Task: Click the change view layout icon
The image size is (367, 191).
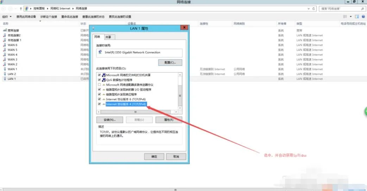Action: [345, 16]
